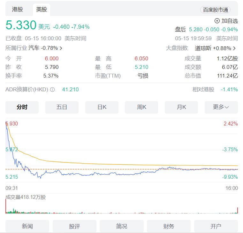Switch chart to 五日 view
The image size is (243, 233).
point(62,107)
